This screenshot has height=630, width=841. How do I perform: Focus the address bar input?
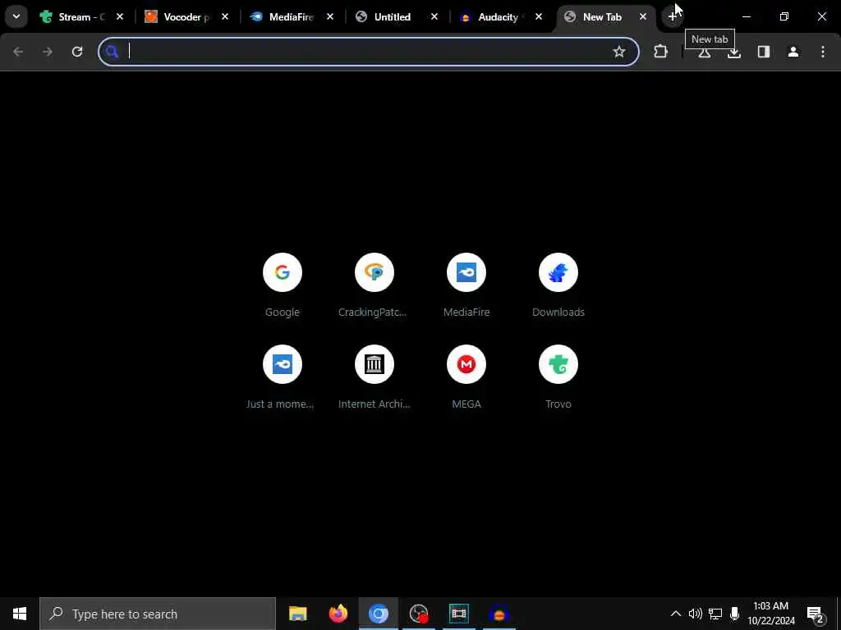[x=368, y=52]
